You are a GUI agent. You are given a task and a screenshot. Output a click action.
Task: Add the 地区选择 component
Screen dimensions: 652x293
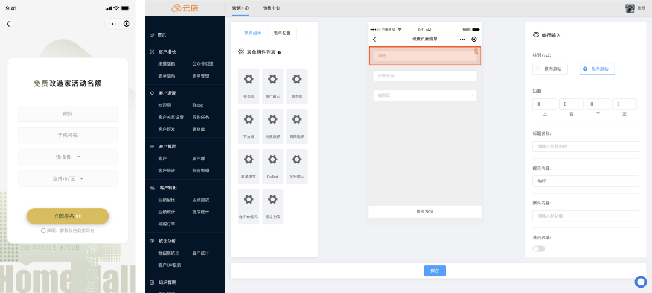[272, 126]
